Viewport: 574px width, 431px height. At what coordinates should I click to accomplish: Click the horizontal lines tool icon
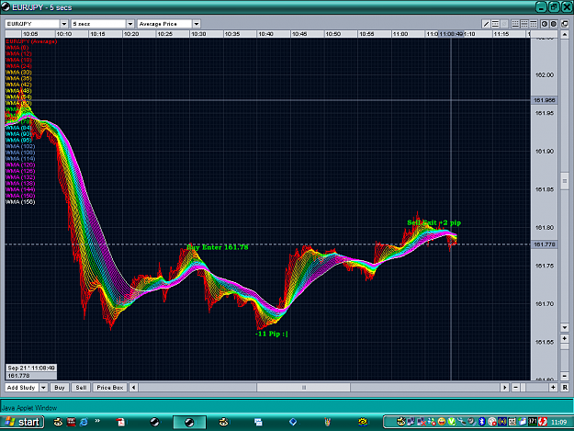click(495, 24)
